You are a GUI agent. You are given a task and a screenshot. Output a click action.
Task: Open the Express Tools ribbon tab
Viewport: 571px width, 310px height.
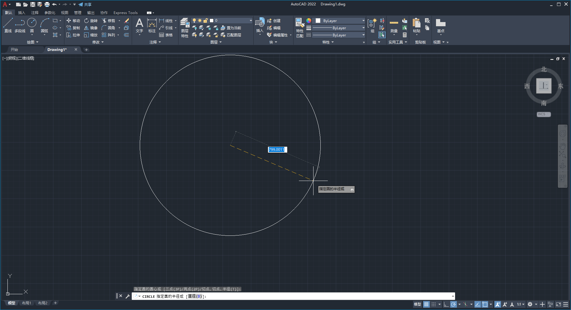coord(125,13)
